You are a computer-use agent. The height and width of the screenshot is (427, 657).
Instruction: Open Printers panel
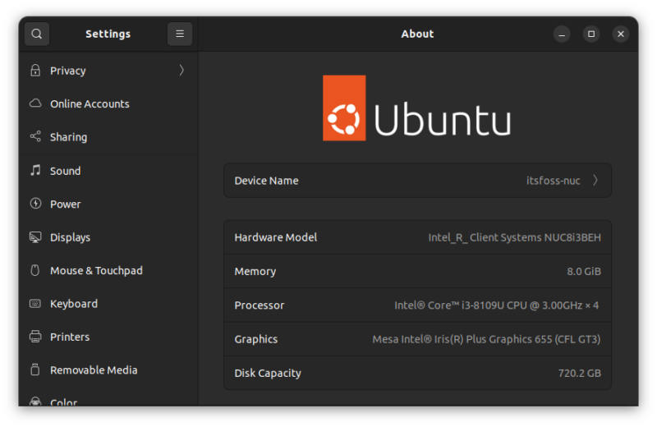[x=108, y=337]
